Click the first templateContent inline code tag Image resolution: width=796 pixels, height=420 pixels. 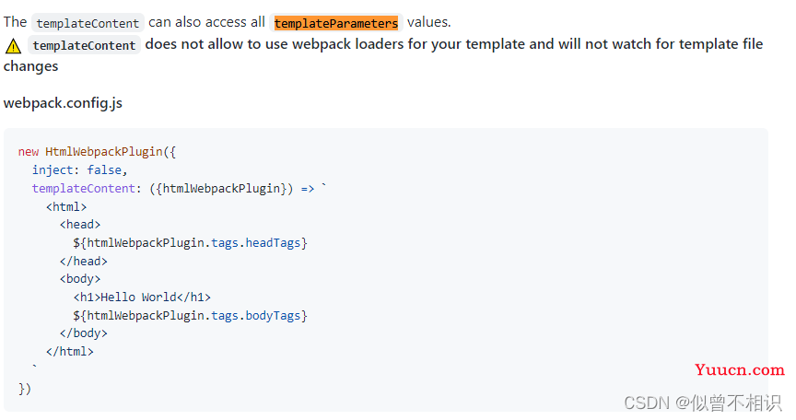(x=88, y=23)
